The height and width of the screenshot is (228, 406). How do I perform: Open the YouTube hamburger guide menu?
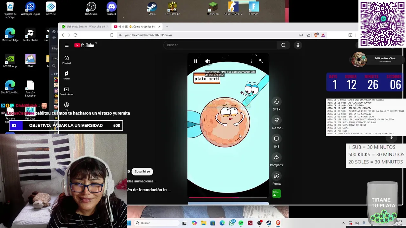point(67,45)
